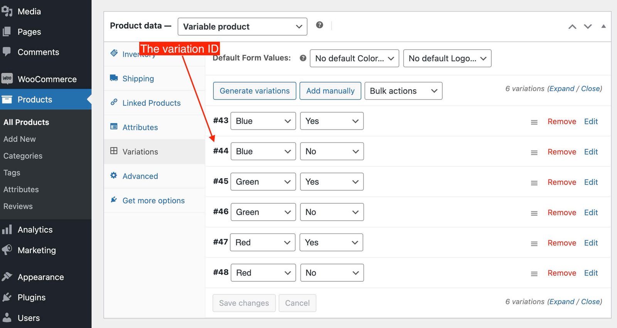Open the Green color dropdown for #45
The image size is (617, 328).
[263, 182]
